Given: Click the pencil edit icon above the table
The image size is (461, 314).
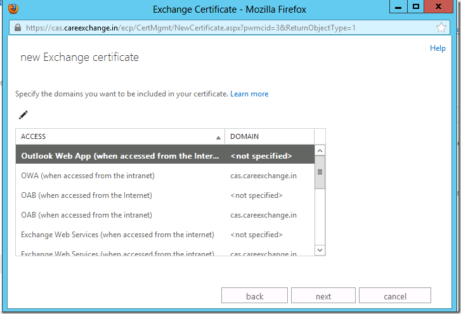Looking at the screenshot, I should [x=23, y=115].
